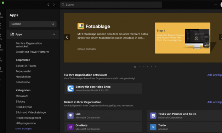The height and width of the screenshot is (133, 222).
Task: Click the magnifier icon in the top Suche bar
Action: point(63,5)
